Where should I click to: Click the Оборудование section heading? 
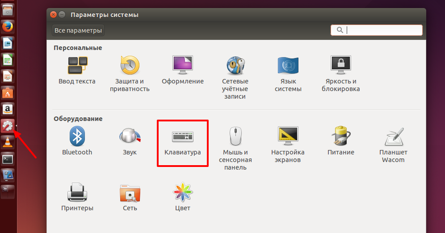pos(78,118)
